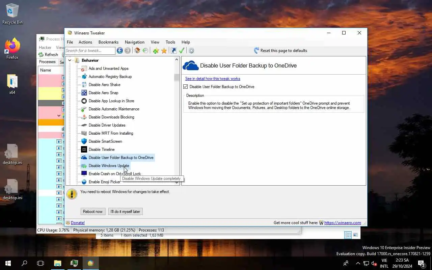Open the https://winaero.com link

coord(343,223)
